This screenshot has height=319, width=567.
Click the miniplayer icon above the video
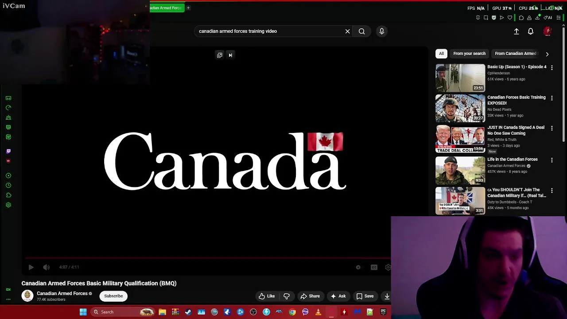220,55
